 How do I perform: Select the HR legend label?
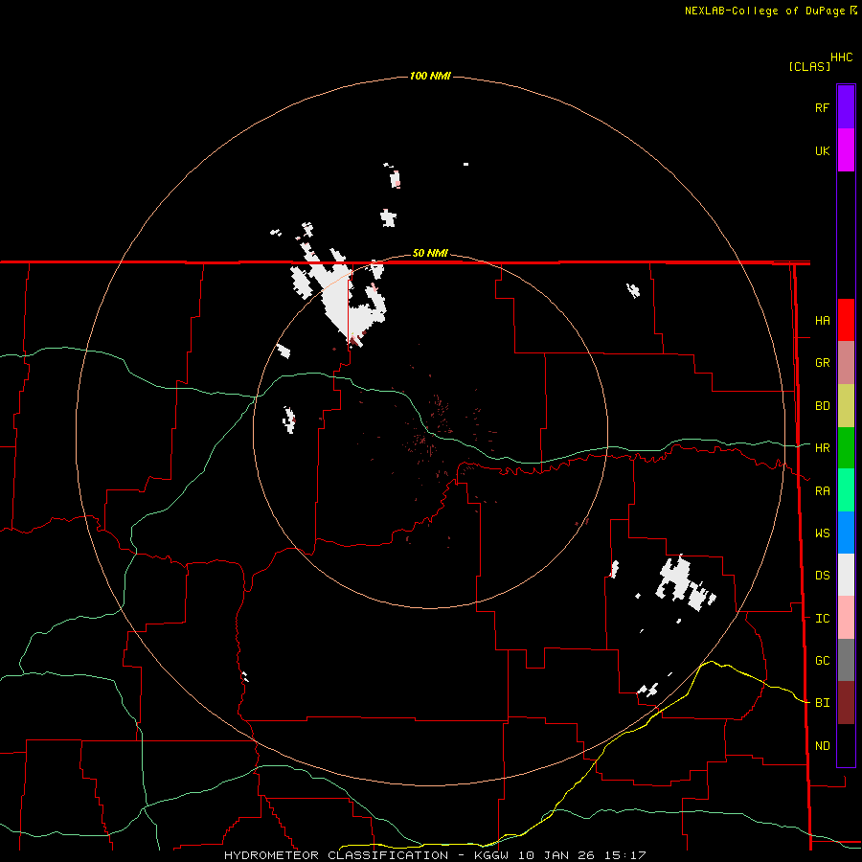click(822, 448)
